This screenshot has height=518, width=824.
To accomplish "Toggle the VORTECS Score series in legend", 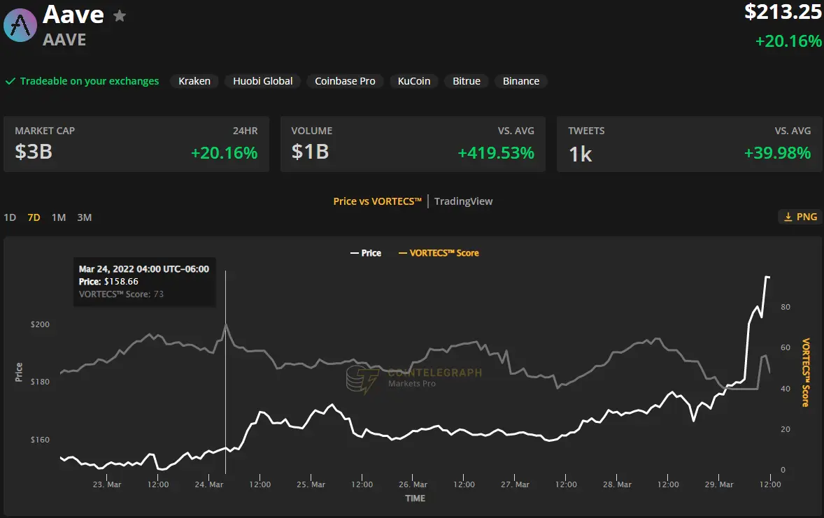I will pos(439,253).
